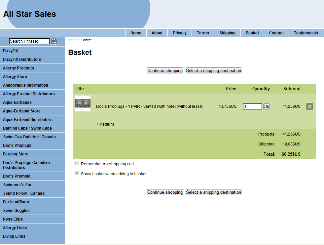324x245 pixels.
Task: Remove the Proplugs item with X icon
Action: tap(309, 106)
